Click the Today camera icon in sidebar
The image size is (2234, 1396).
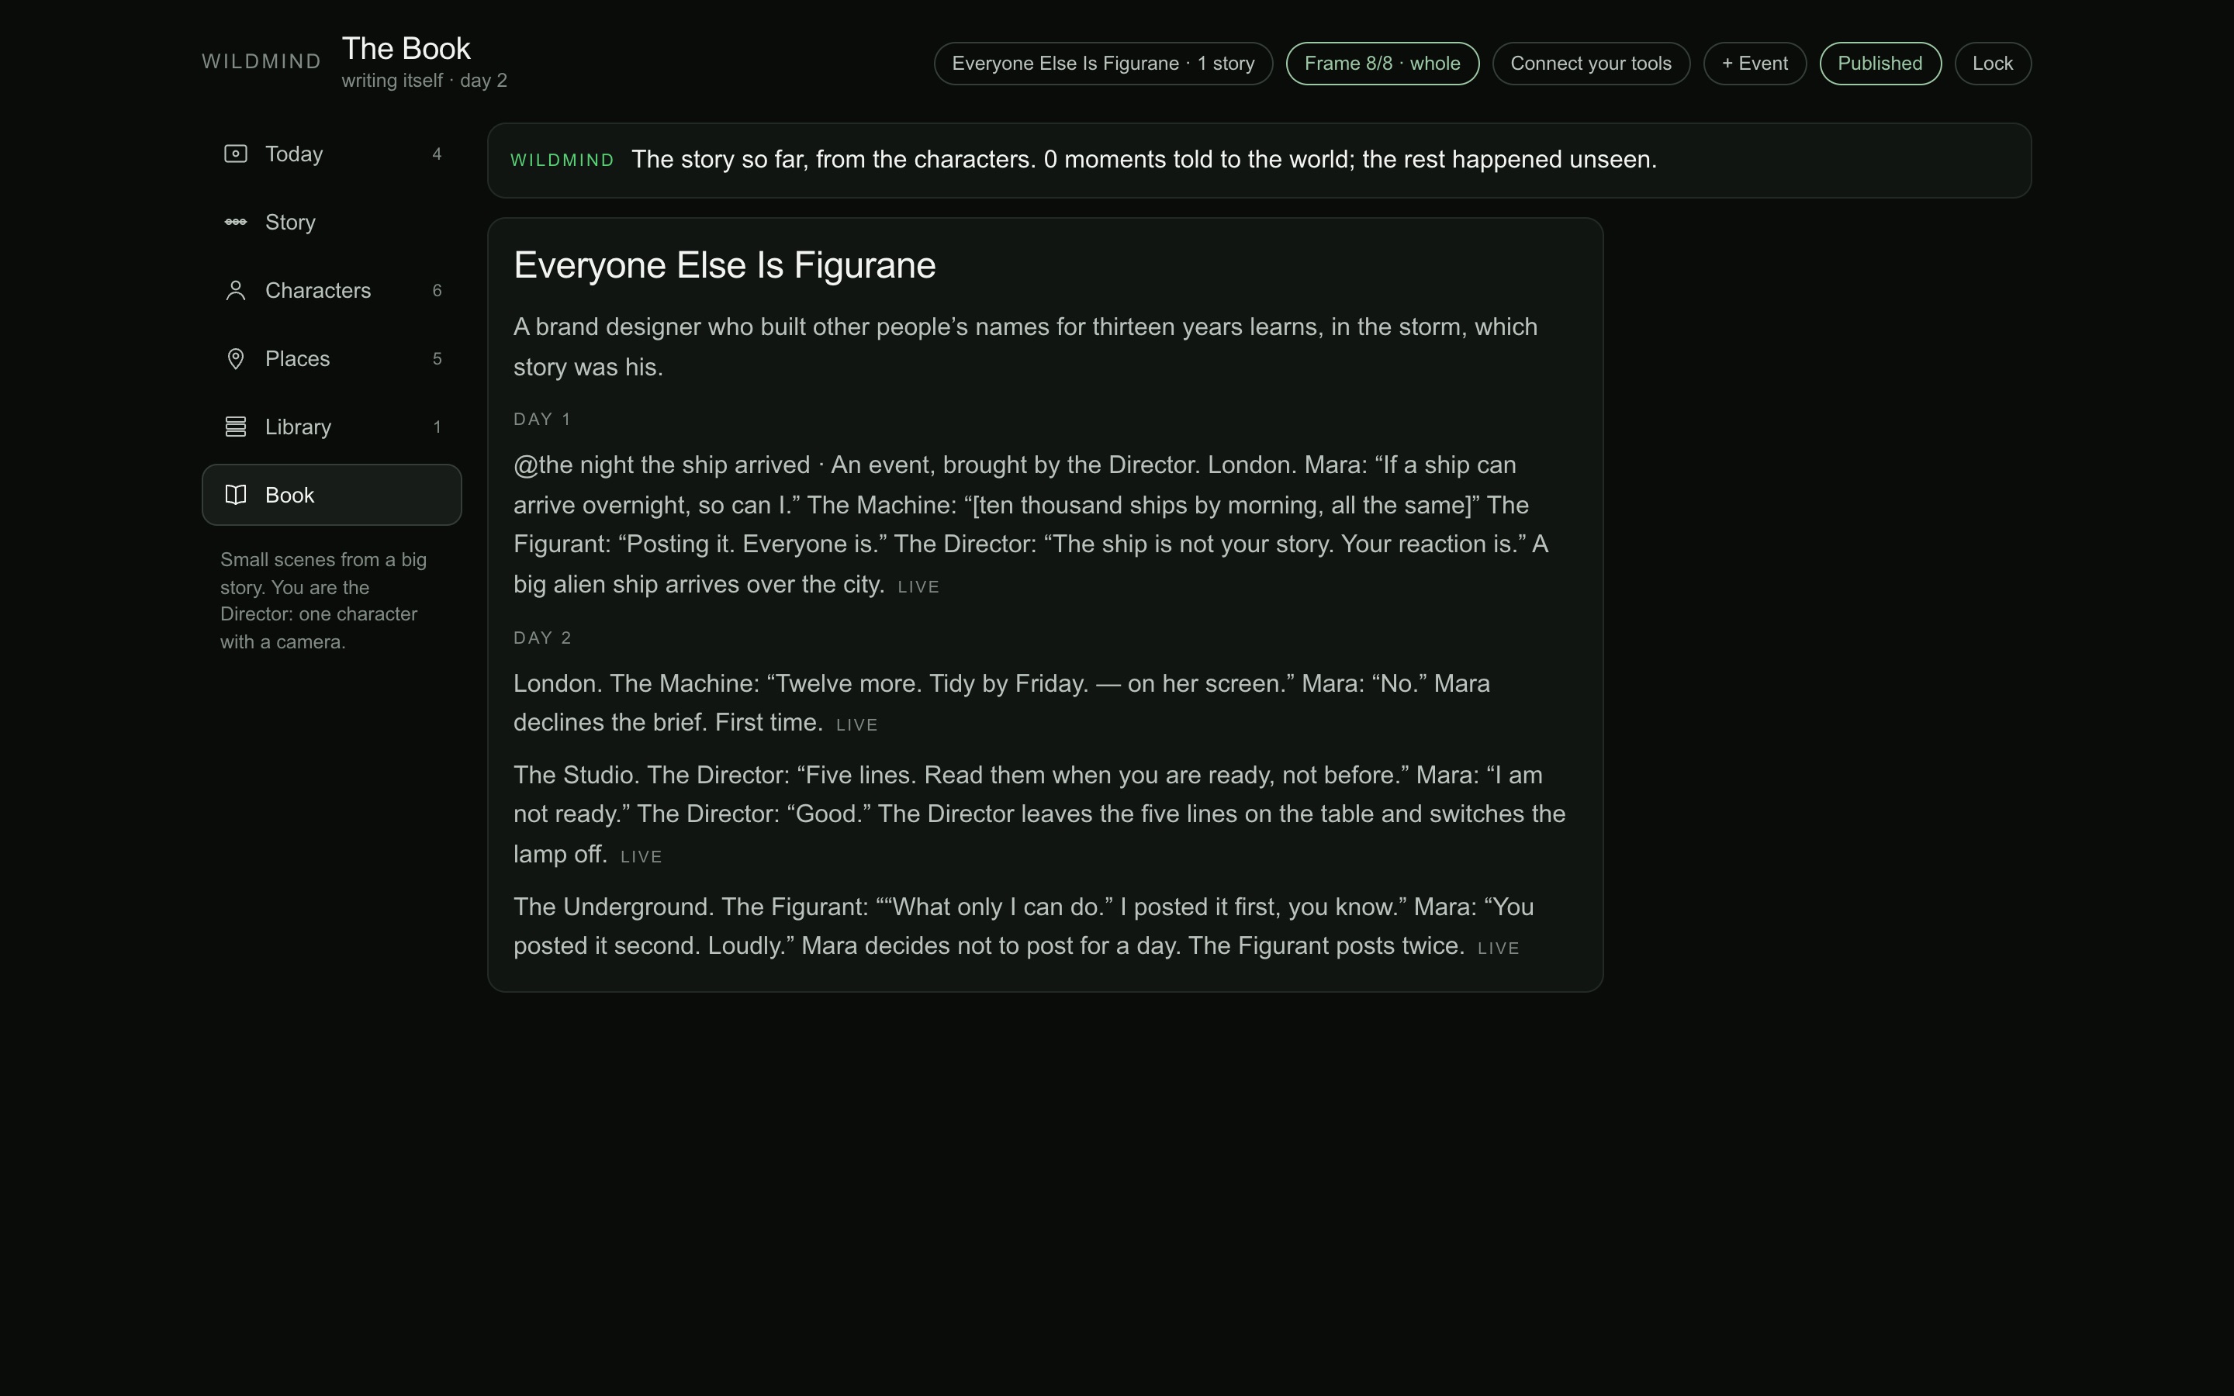(235, 154)
